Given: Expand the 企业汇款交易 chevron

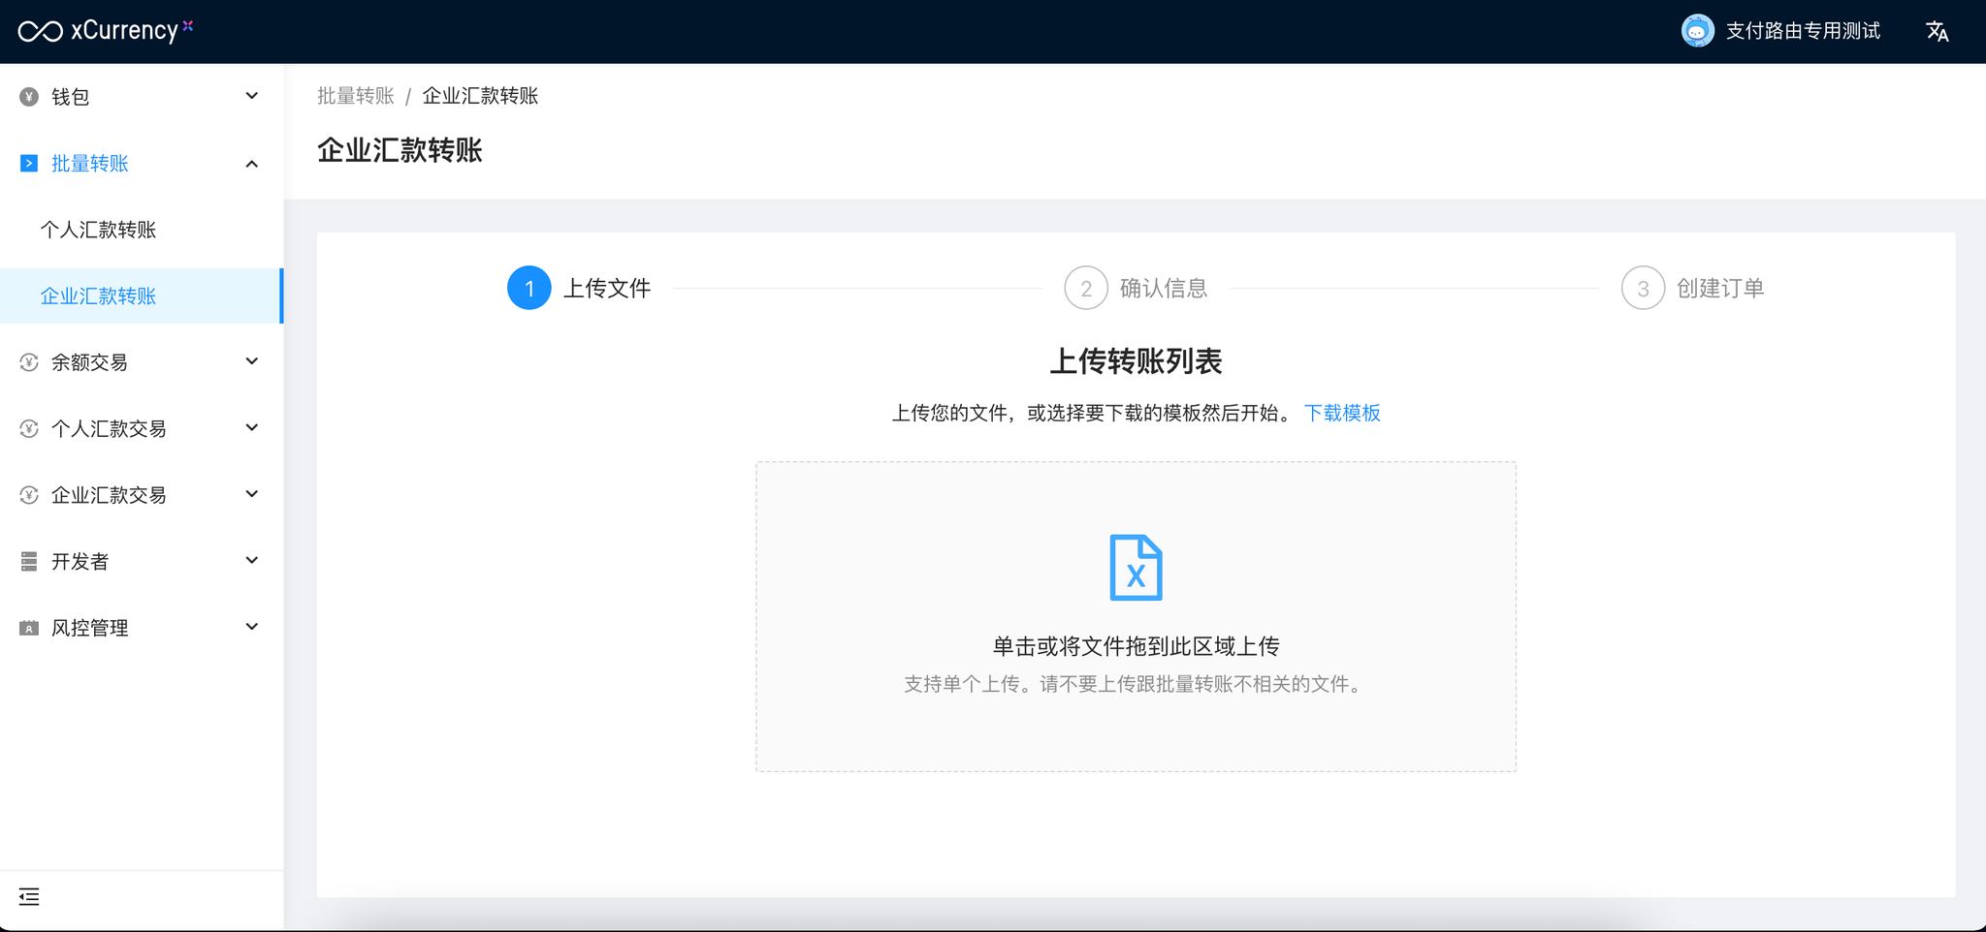Looking at the screenshot, I should [x=252, y=494].
